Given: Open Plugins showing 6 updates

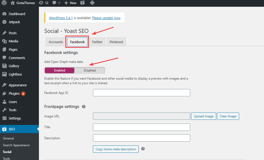Looking at the screenshot, I should [x=5, y=93].
